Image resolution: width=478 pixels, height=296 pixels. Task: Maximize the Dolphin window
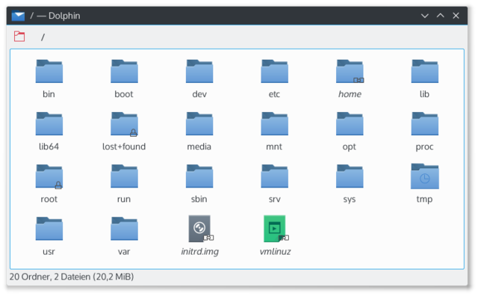(x=440, y=16)
